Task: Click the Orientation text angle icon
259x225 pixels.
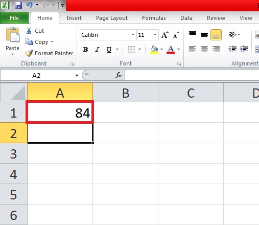Action: [x=232, y=35]
